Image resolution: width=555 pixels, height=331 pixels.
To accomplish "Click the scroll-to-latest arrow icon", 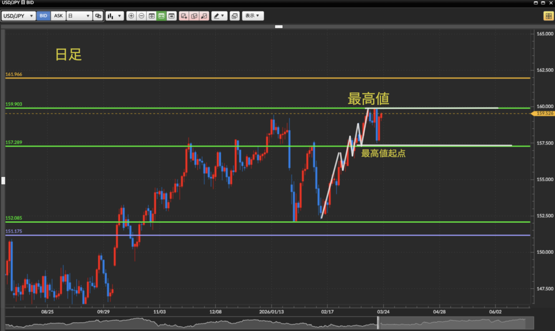I will (x=172, y=16).
